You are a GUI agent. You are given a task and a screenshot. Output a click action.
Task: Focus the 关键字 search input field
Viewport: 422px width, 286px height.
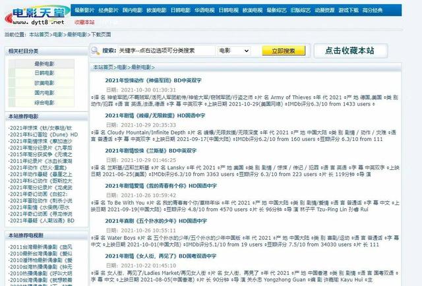click(166, 51)
